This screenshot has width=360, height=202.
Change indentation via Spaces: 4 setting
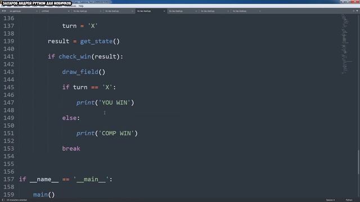[330, 200]
